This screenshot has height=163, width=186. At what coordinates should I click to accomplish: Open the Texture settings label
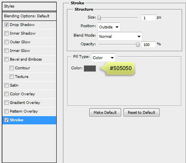[x=21, y=77]
